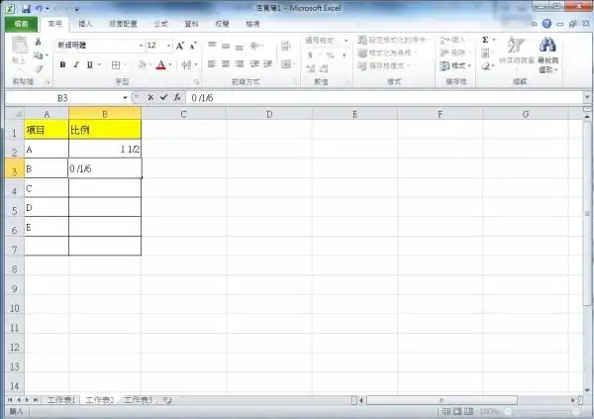Screen dimensions: 594x419
Task: Confirm the entry with the checkmark button
Action: tap(162, 98)
